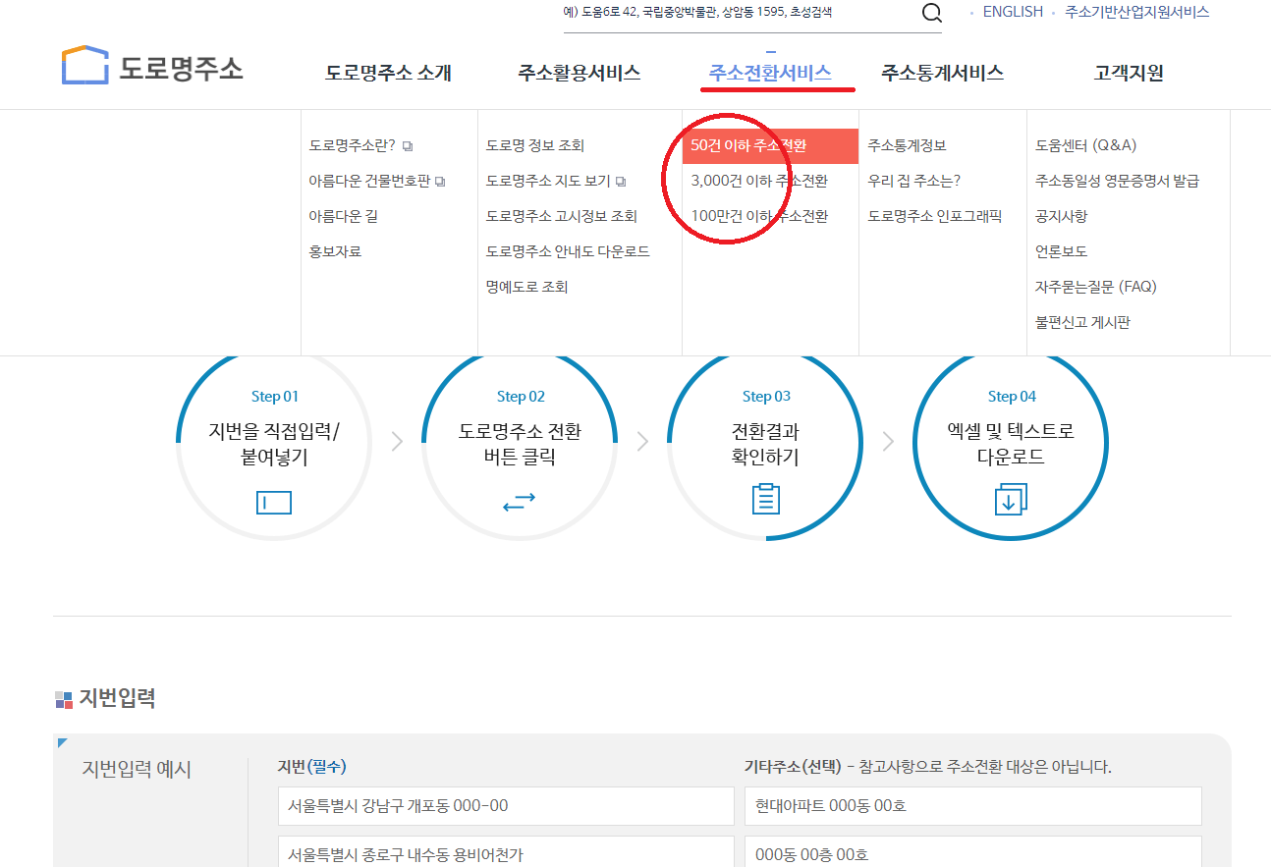This screenshot has height=867, width=1271.
Task: Open 홍보자료 page
Action: pos(335,251)
